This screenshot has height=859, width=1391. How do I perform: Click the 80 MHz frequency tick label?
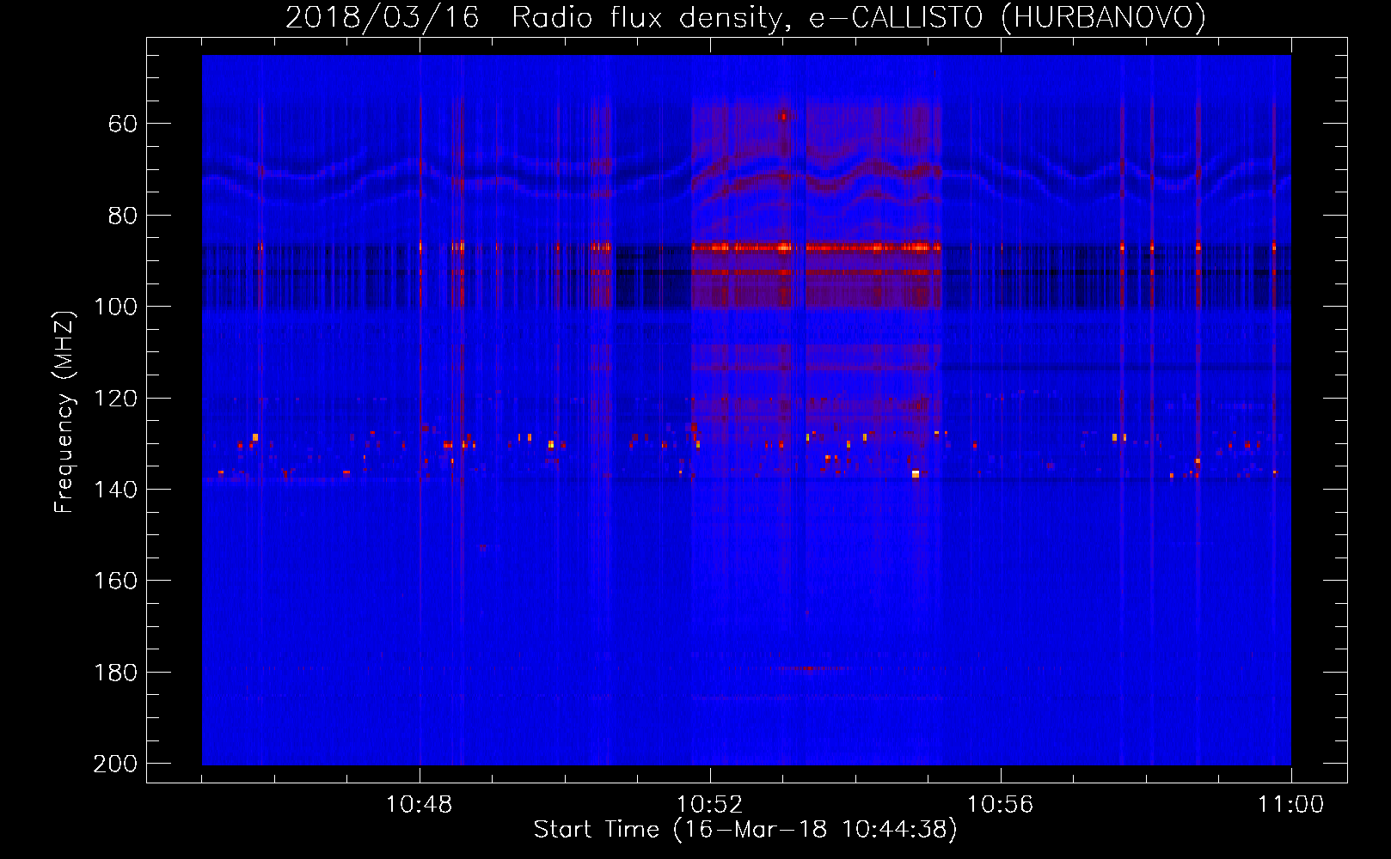(124, 216)
